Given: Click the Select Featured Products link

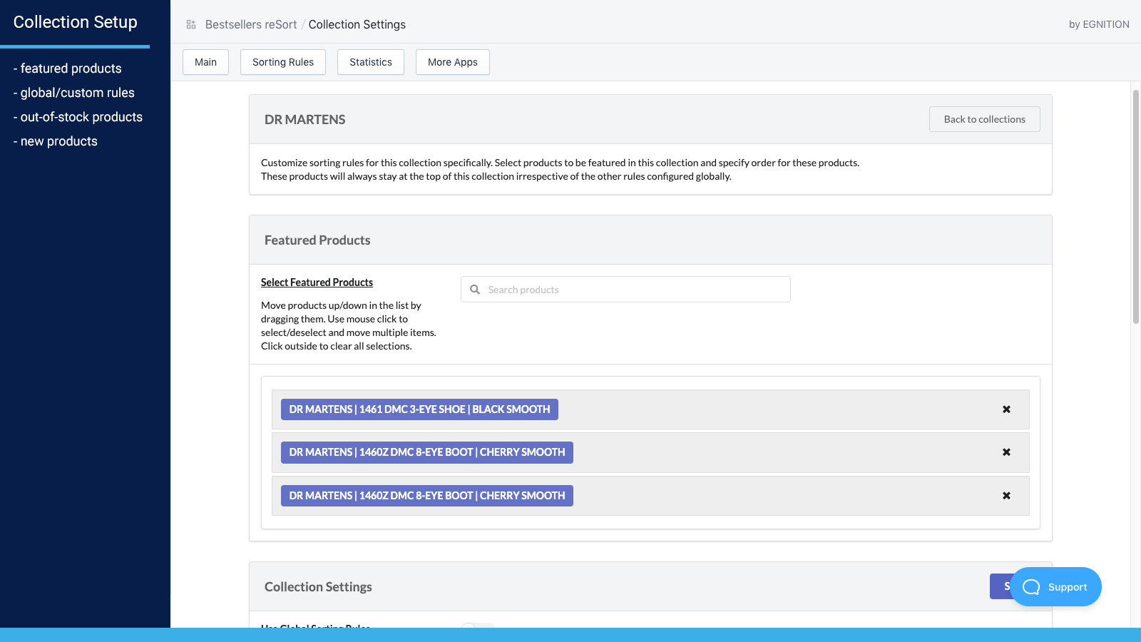Looking at the screenshot, I should pyautogui.click(x=317, y=282).
